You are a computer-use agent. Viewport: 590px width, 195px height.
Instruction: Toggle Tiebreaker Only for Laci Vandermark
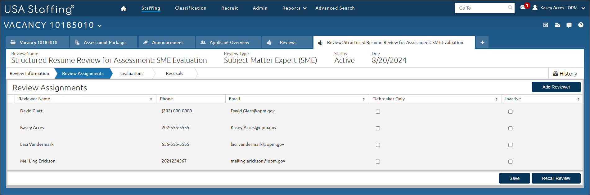click(378, 145)
